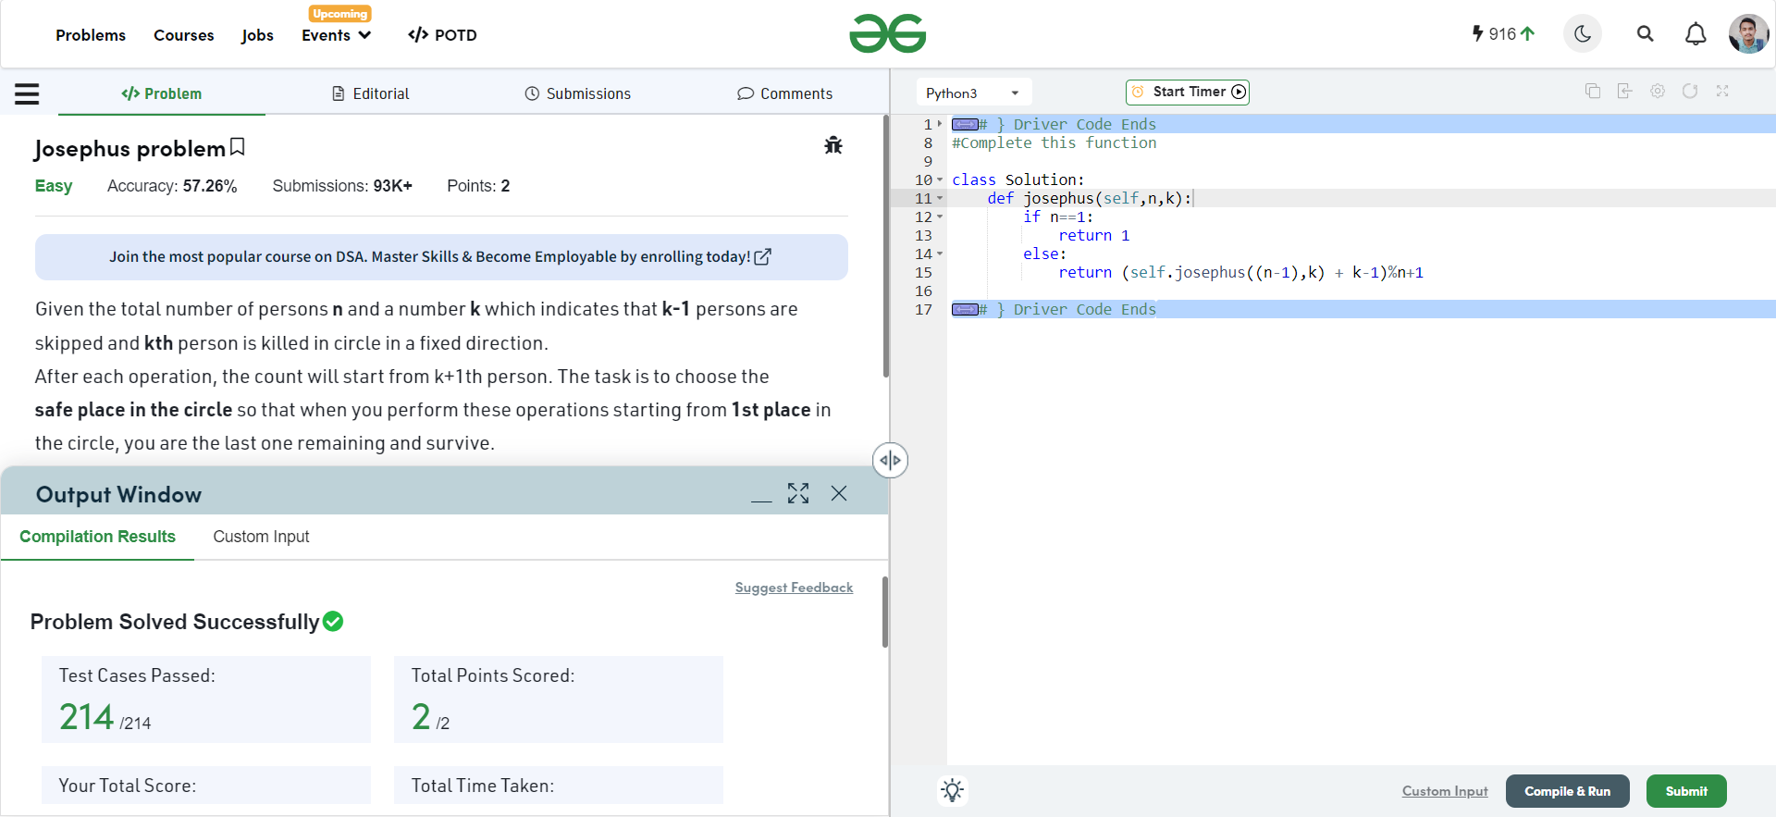Expand folded marker on line 17
Image resolution: width=1776 pixels, height=817 pixels.
pyautogui.click(x=965, y=309)
